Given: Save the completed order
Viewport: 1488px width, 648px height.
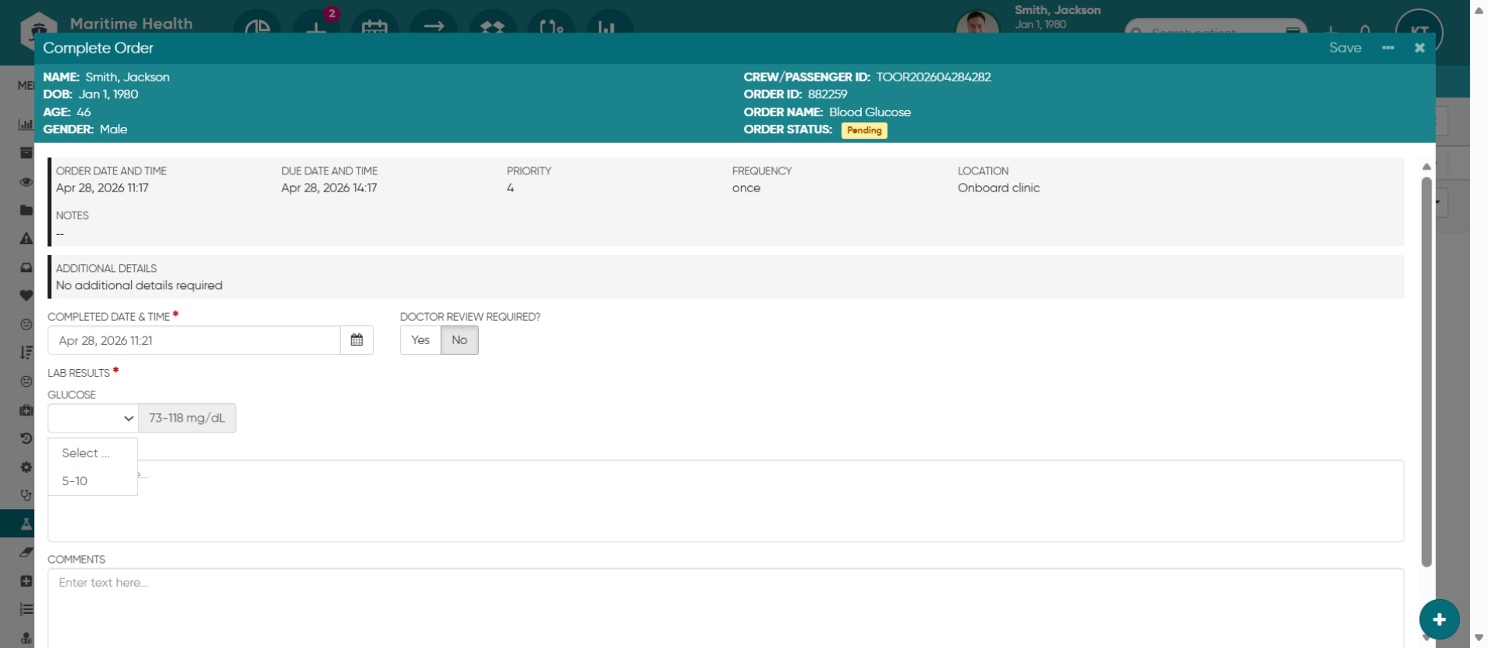Looking at the screenshot, I should pos(1345,48).
